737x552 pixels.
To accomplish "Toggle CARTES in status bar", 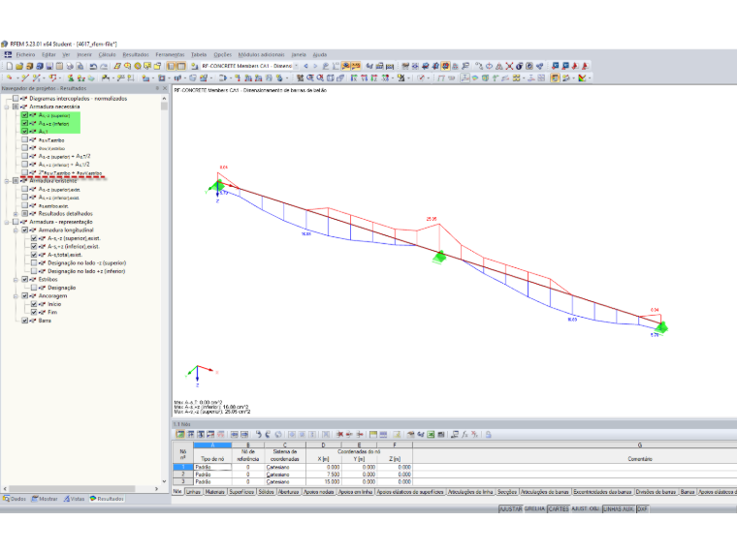I will (559, 508).
